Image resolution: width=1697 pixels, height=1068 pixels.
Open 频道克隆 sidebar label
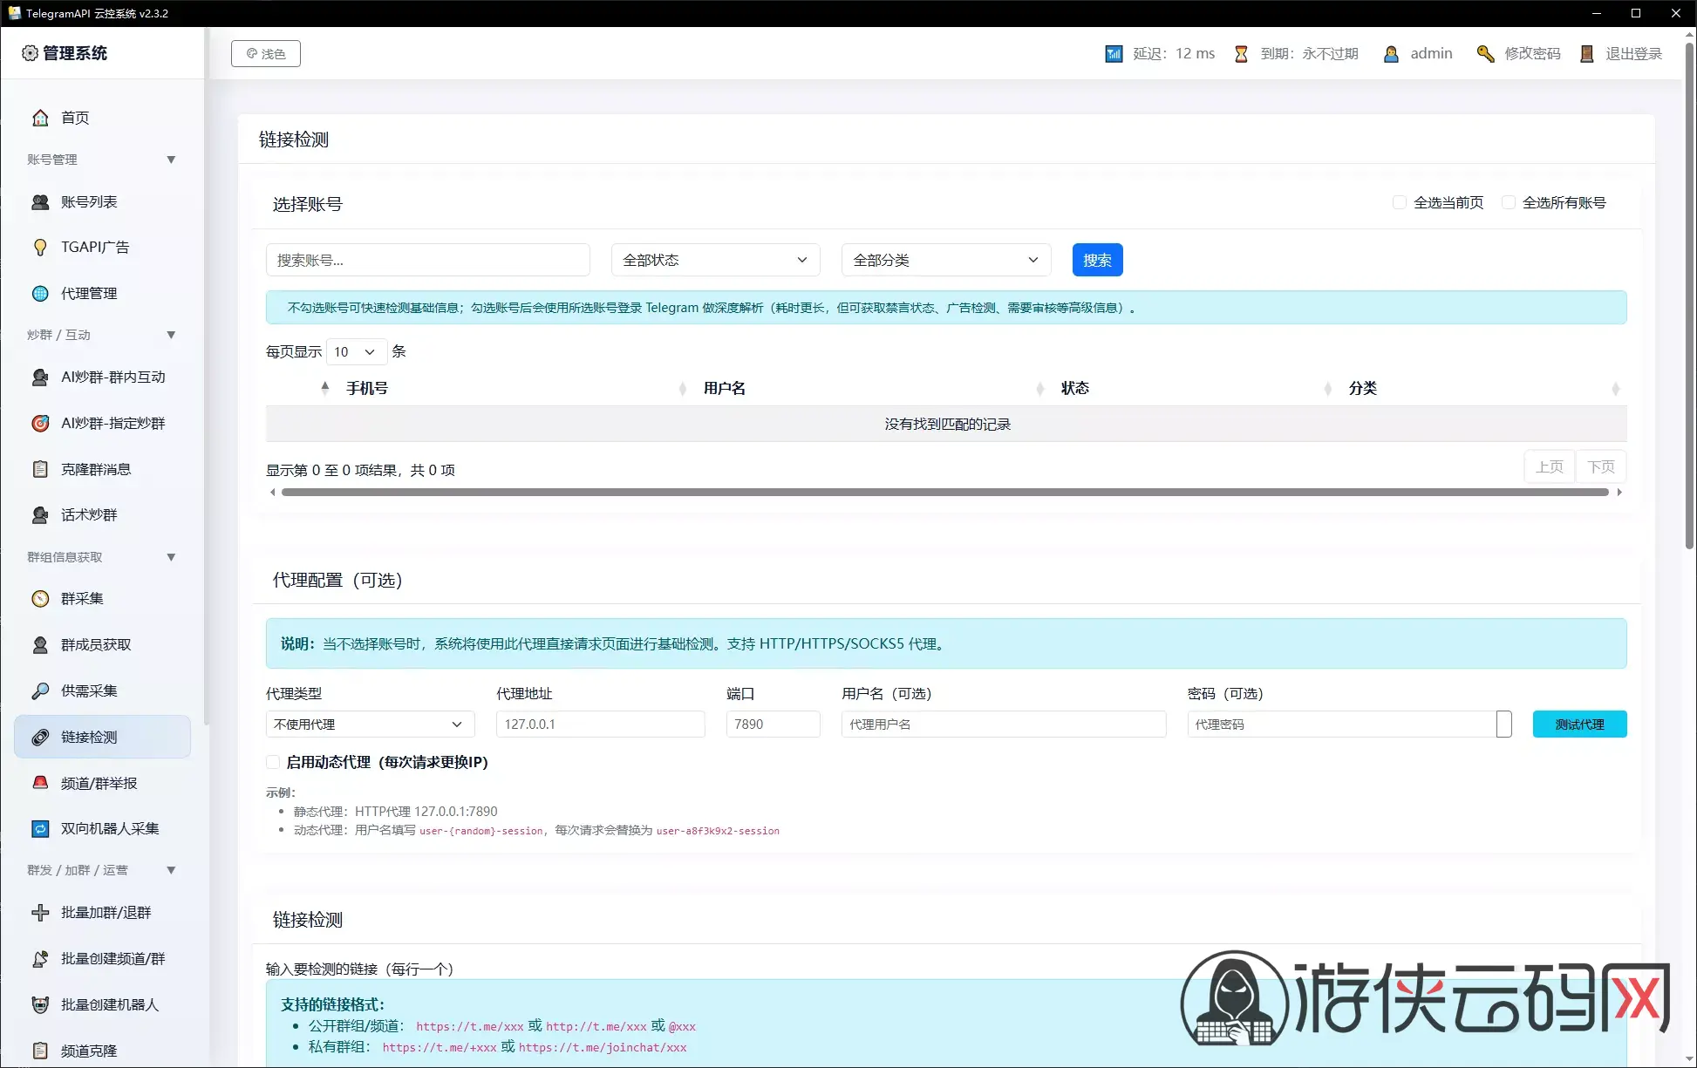89,1051
